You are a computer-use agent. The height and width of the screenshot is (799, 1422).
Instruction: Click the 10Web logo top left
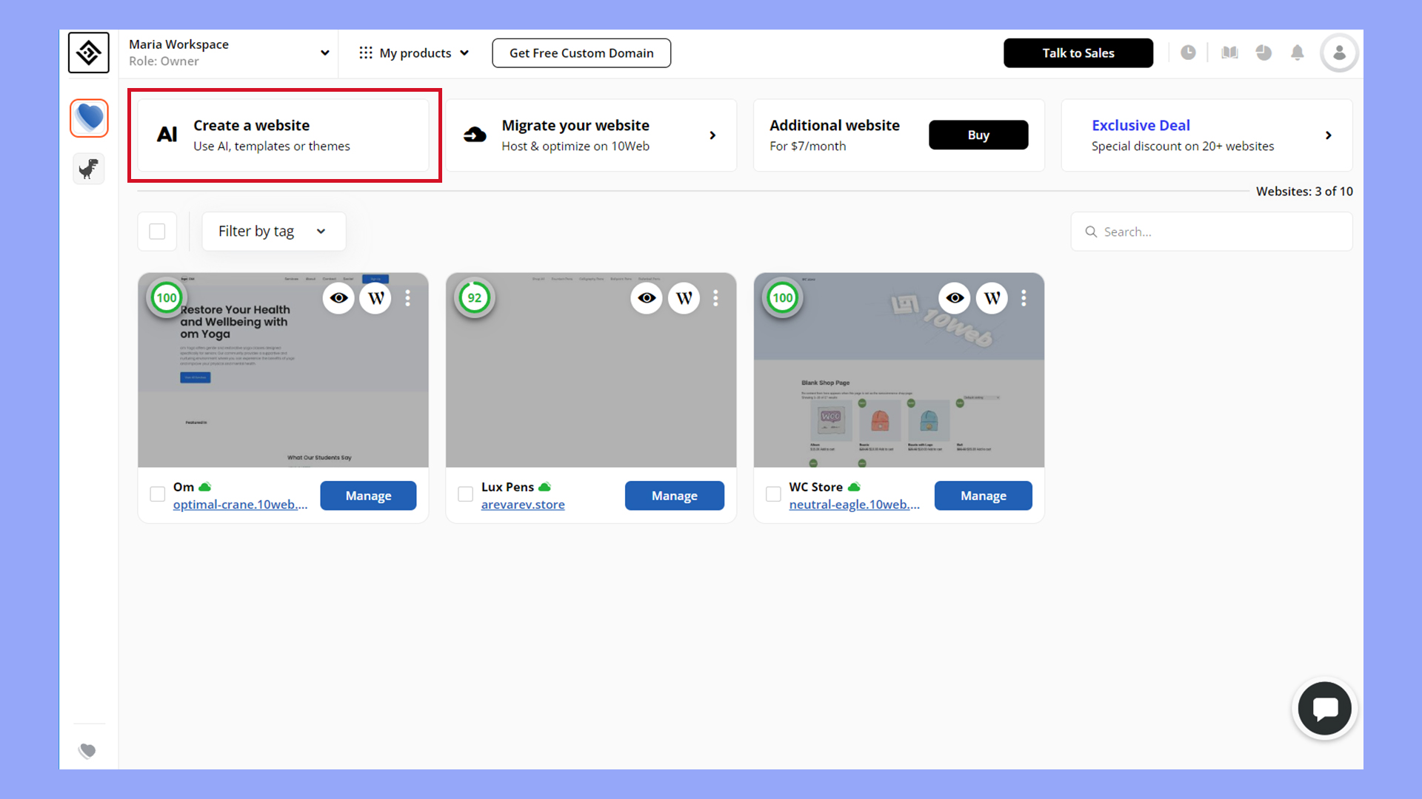[88, 53]
